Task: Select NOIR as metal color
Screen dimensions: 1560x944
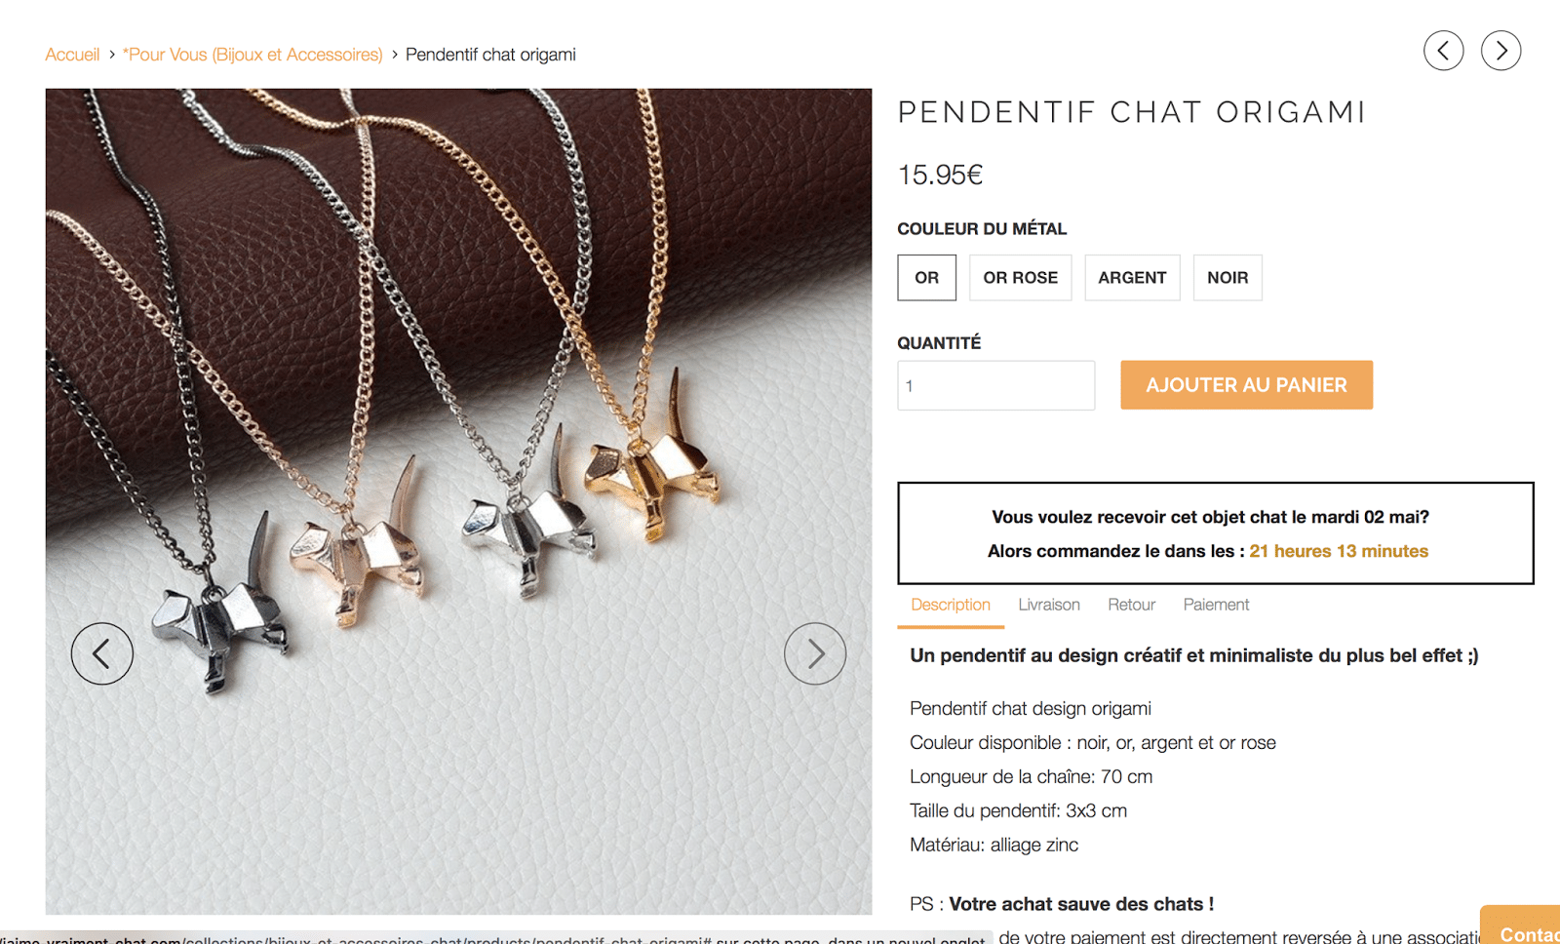Action: pyautogui.click(x=1228, y=278)
